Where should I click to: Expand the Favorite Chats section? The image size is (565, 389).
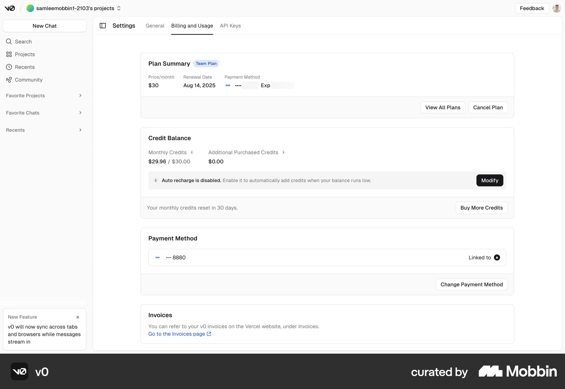tap(80, 113)
